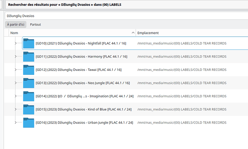
Task: Click the location path of Imagination row
Action: click(182, 96)
